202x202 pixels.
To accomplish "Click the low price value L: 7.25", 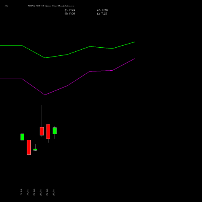I will 102,14.
